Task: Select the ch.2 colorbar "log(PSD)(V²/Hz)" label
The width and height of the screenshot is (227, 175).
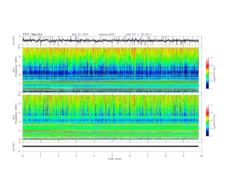Action: 215,122
